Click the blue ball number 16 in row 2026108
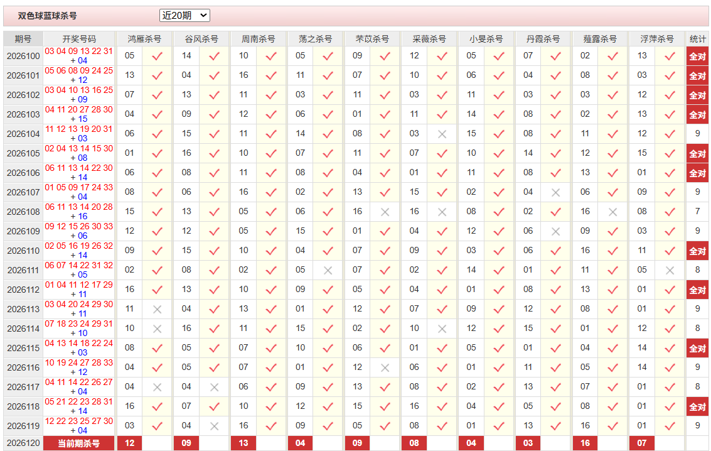711x451 pixels. tap(83, 217)
